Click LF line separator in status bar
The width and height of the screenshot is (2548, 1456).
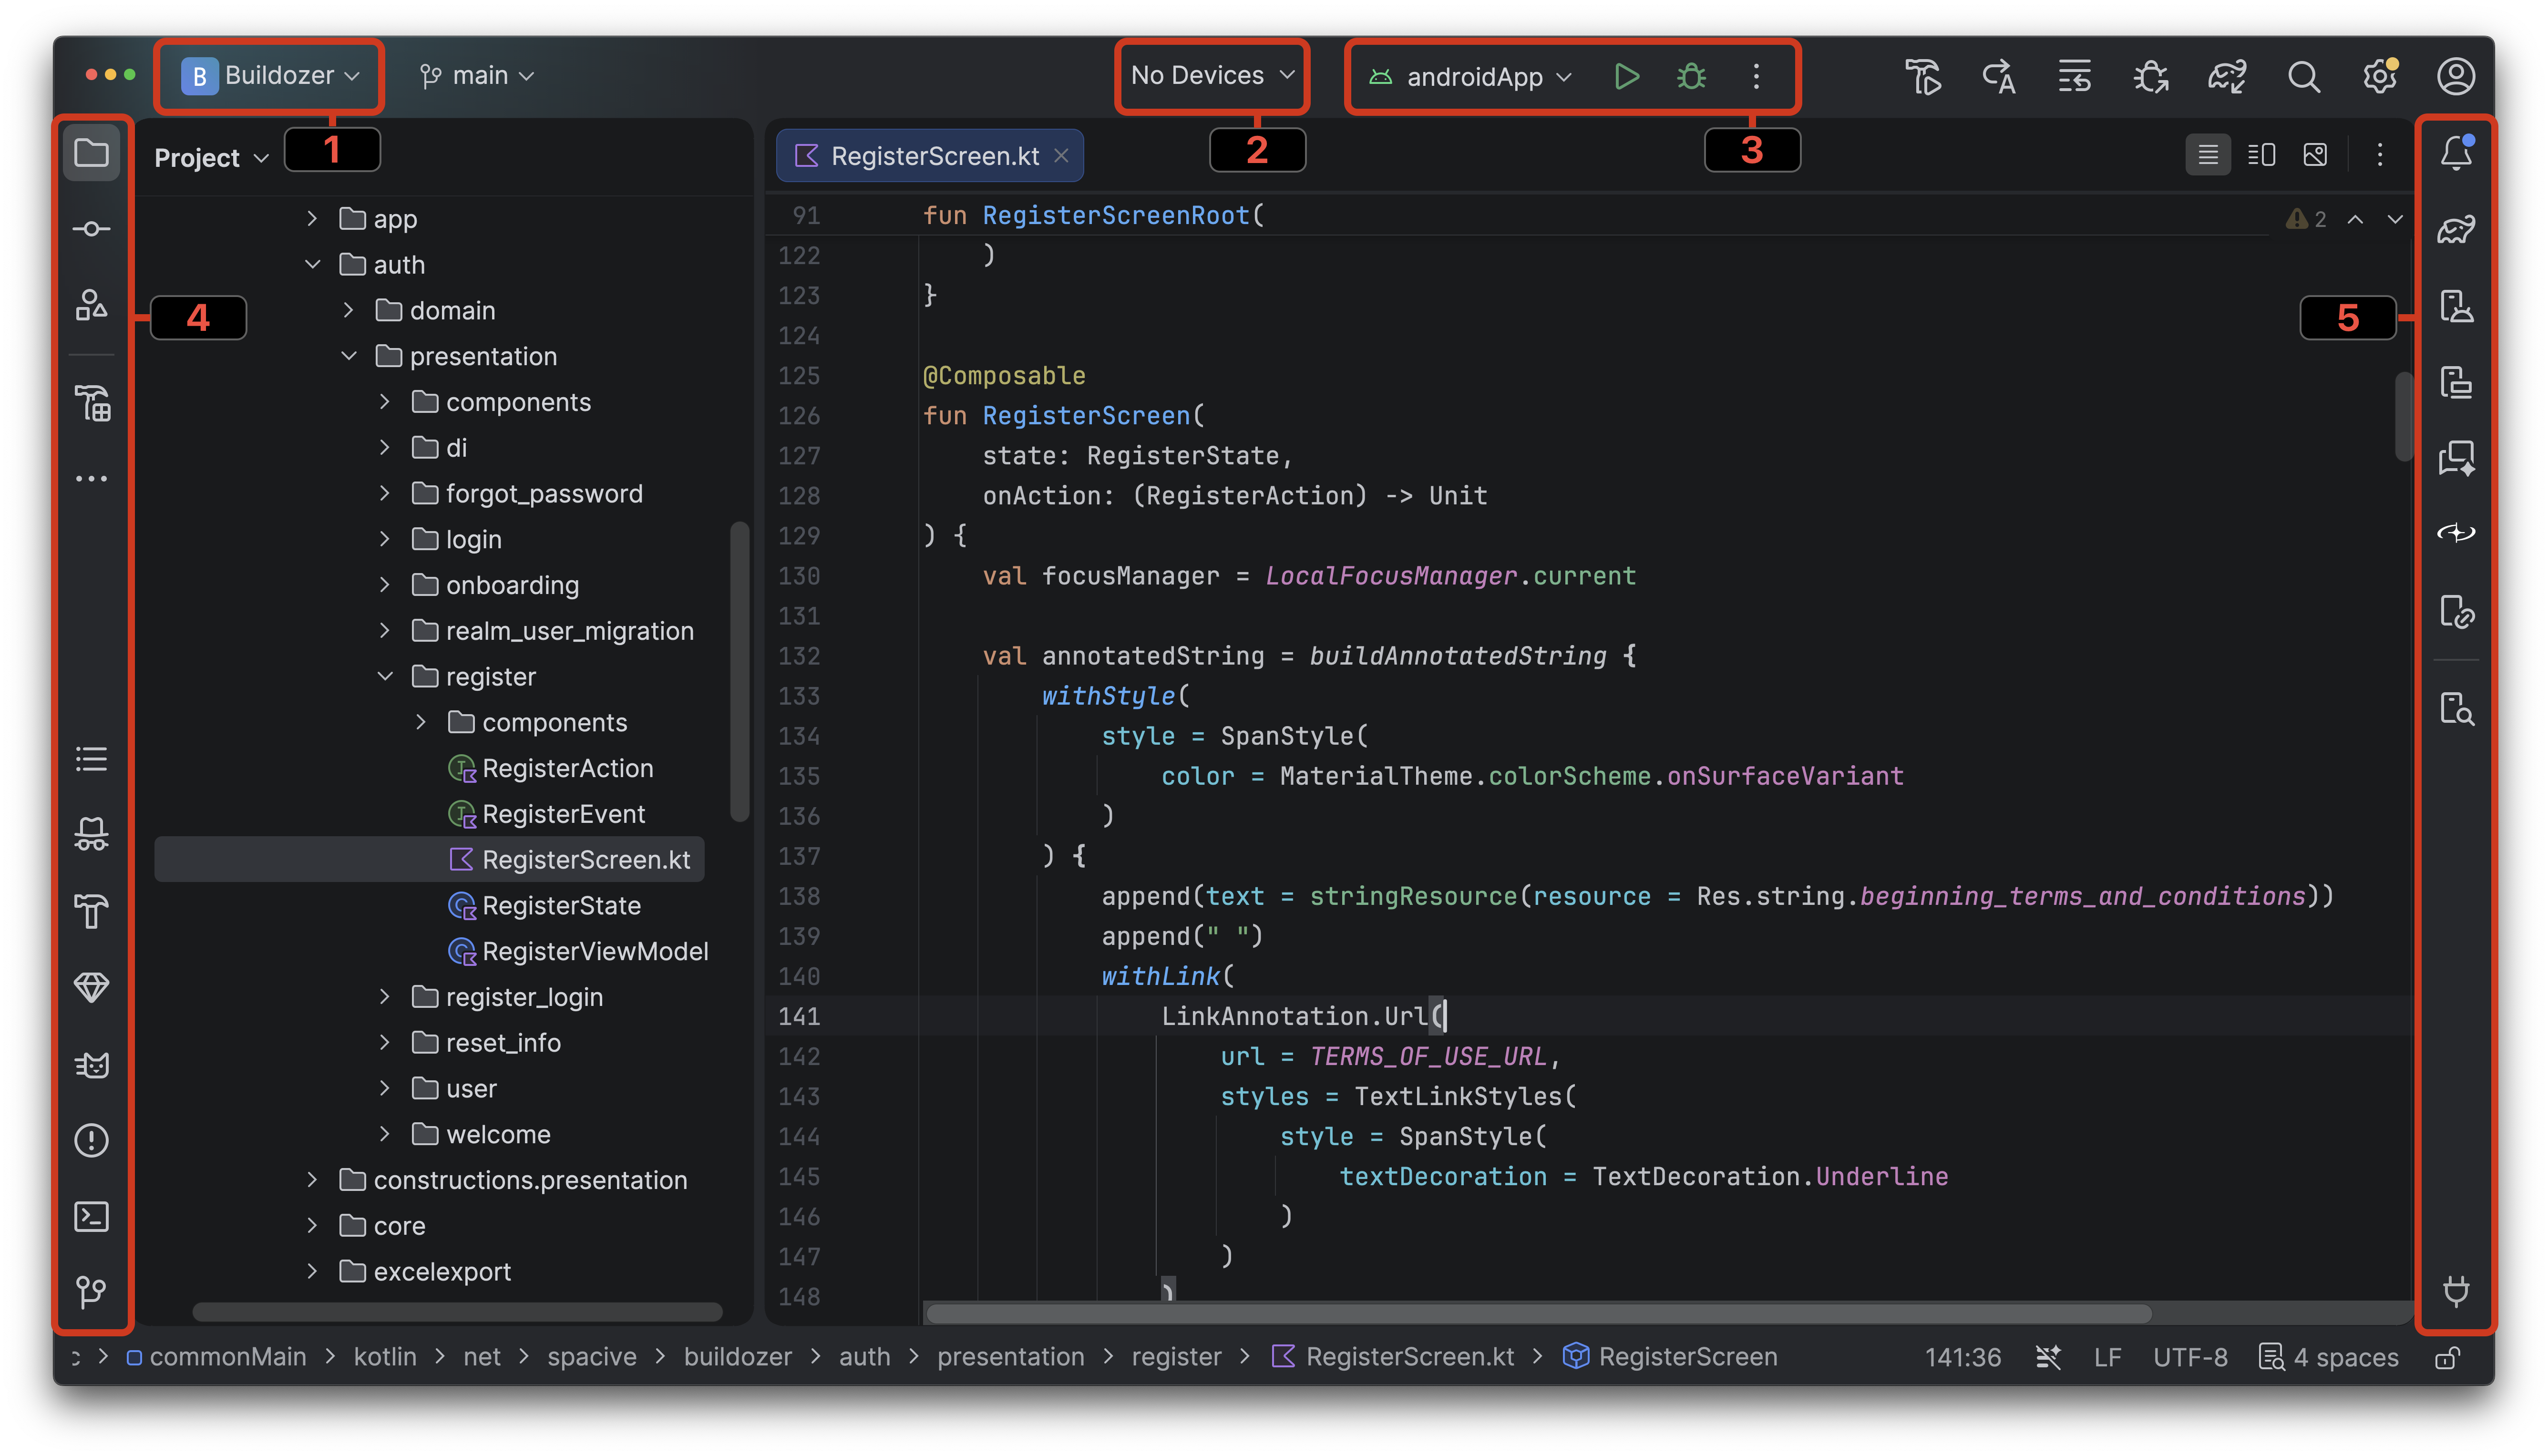[2107, 1357]
